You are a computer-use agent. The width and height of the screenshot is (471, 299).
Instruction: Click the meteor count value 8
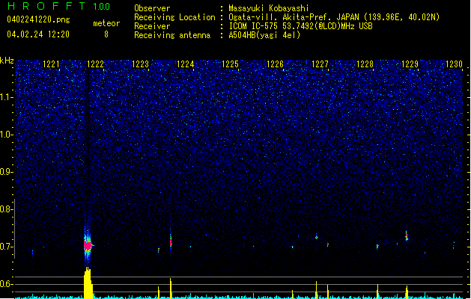tap(106, 34)
